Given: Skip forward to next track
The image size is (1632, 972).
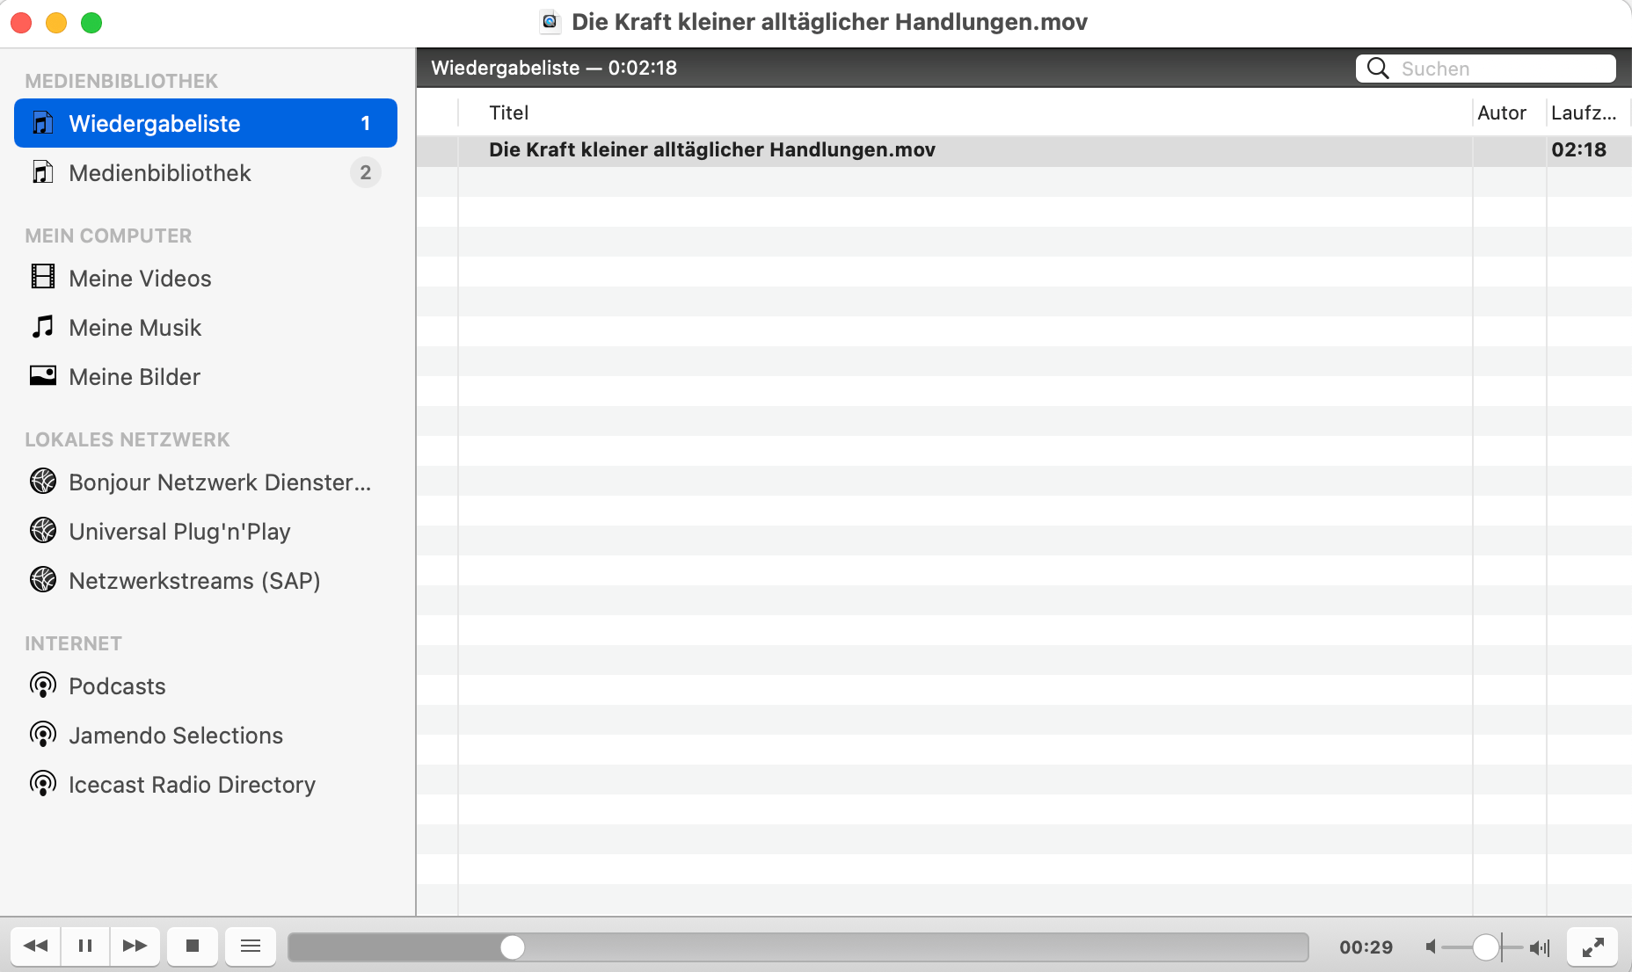Looking at the screenshot, I should [135, 946].
